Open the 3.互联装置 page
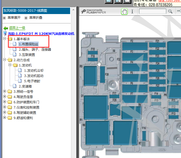181x158 pixels. (27, 55)
